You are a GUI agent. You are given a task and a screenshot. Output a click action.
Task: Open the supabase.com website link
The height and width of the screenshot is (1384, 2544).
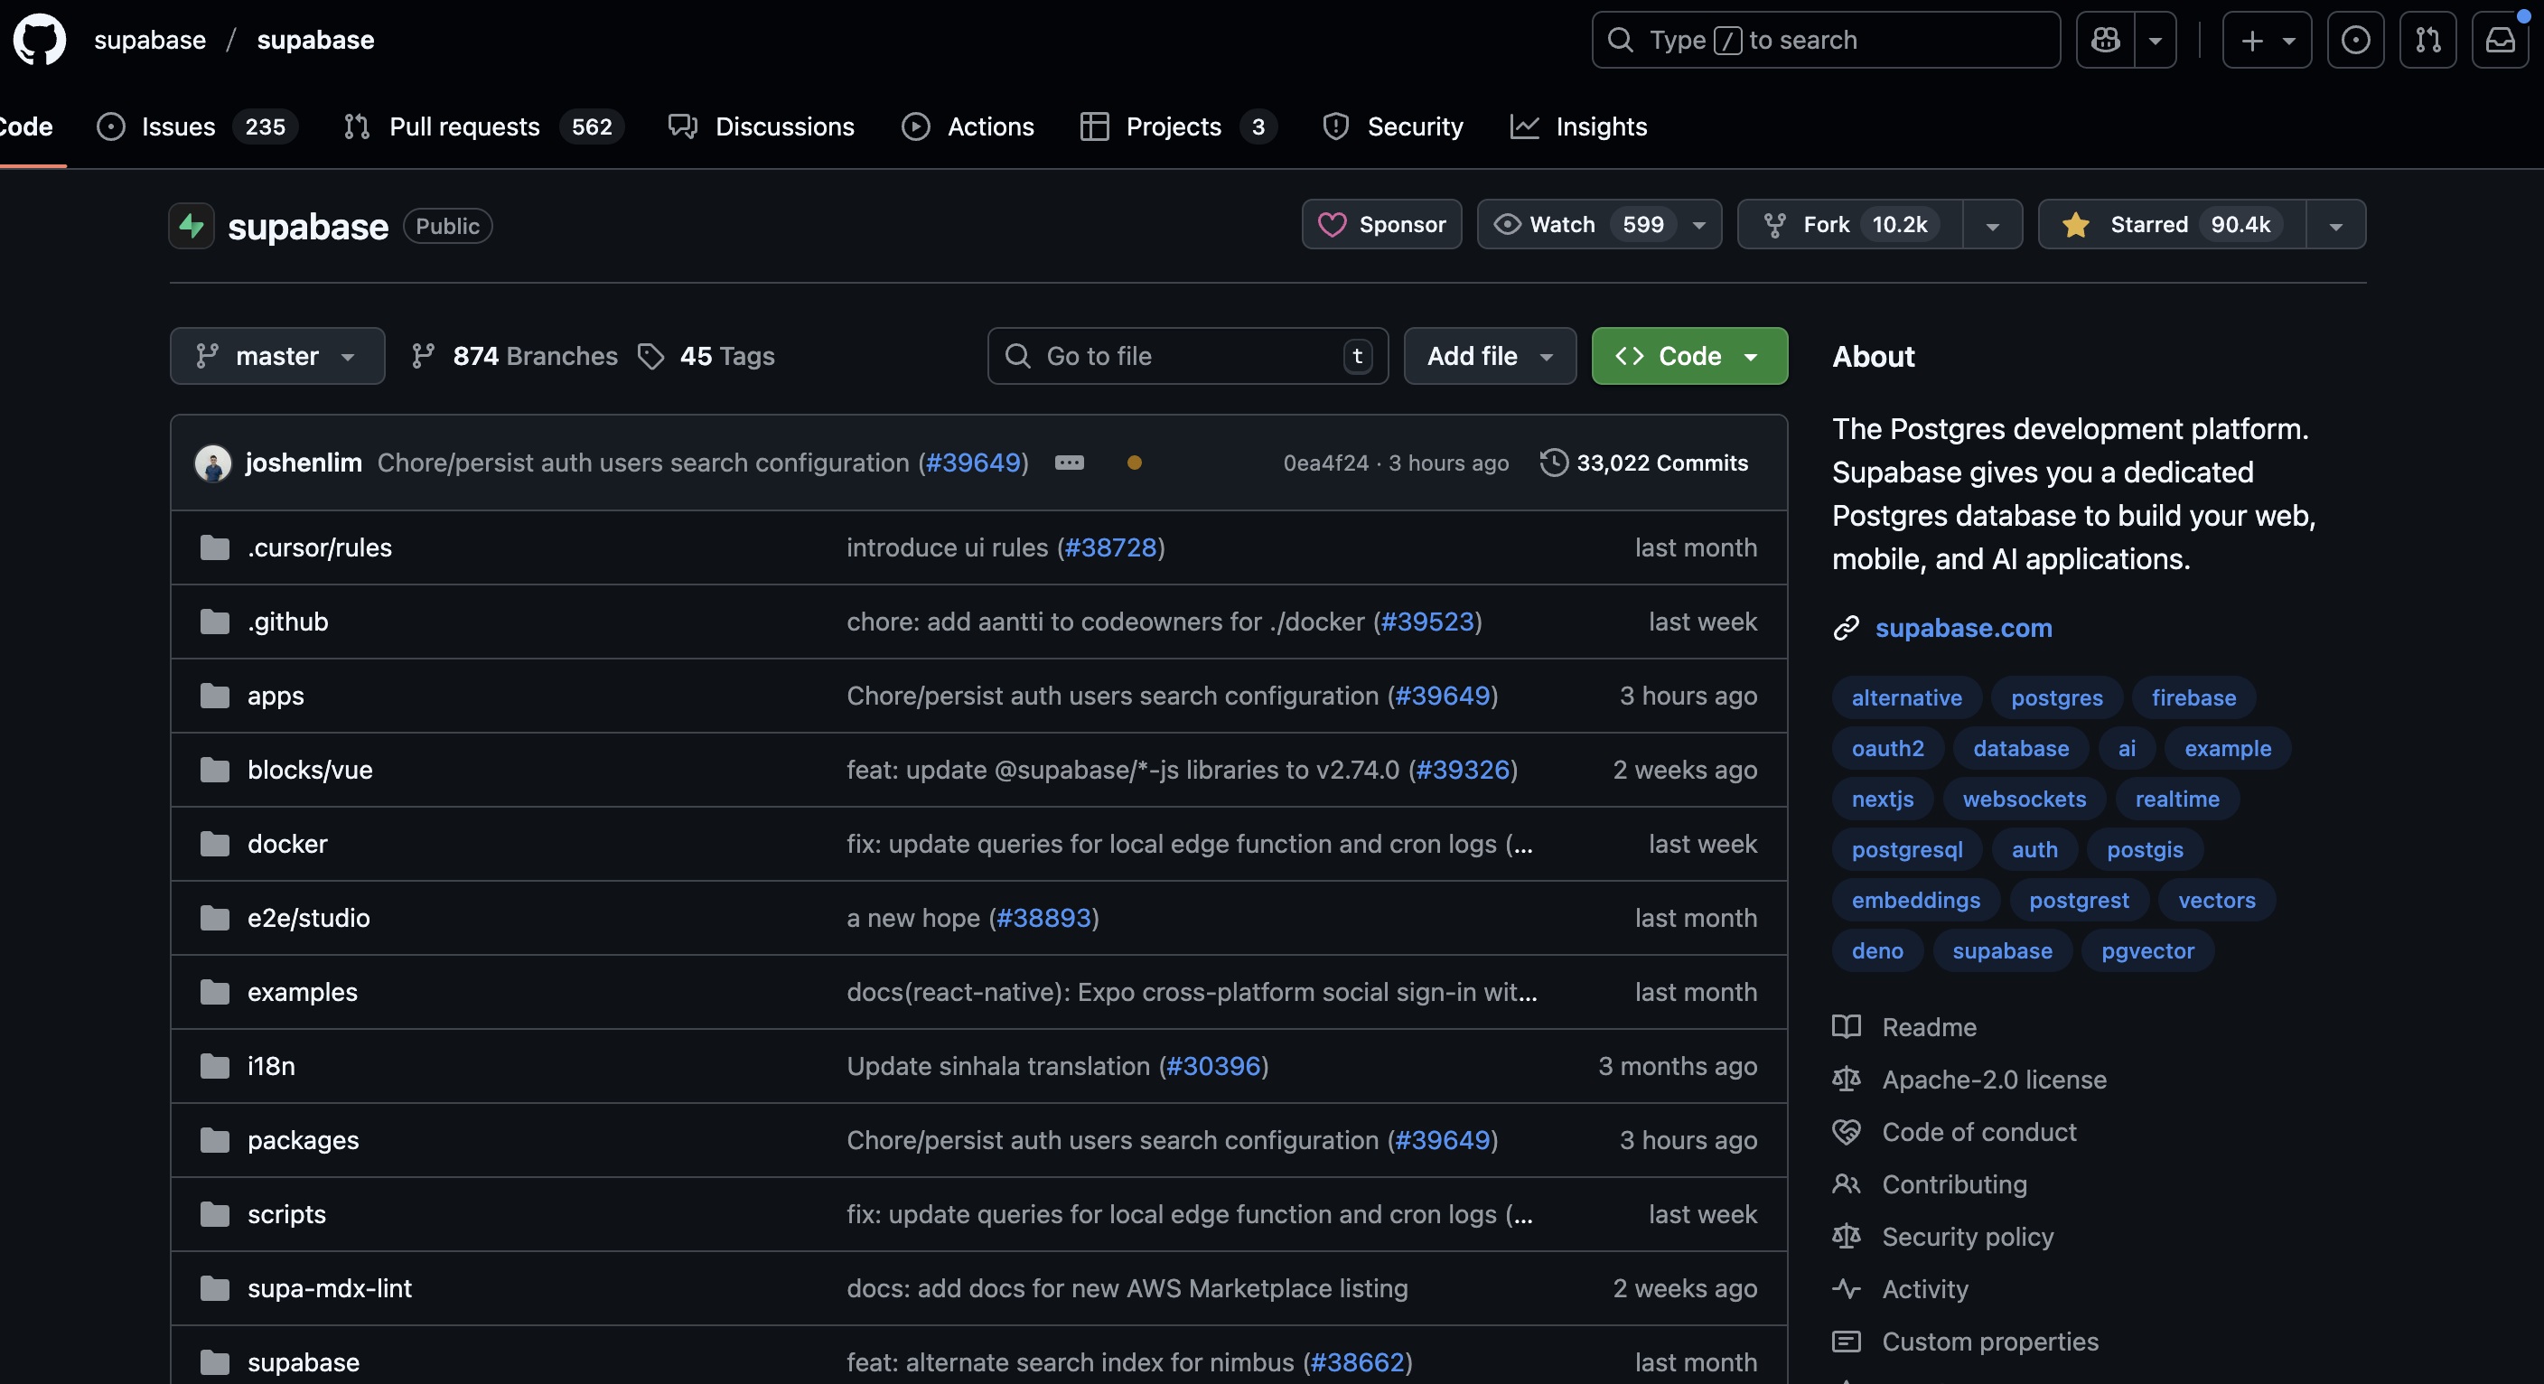point(1962,628)
